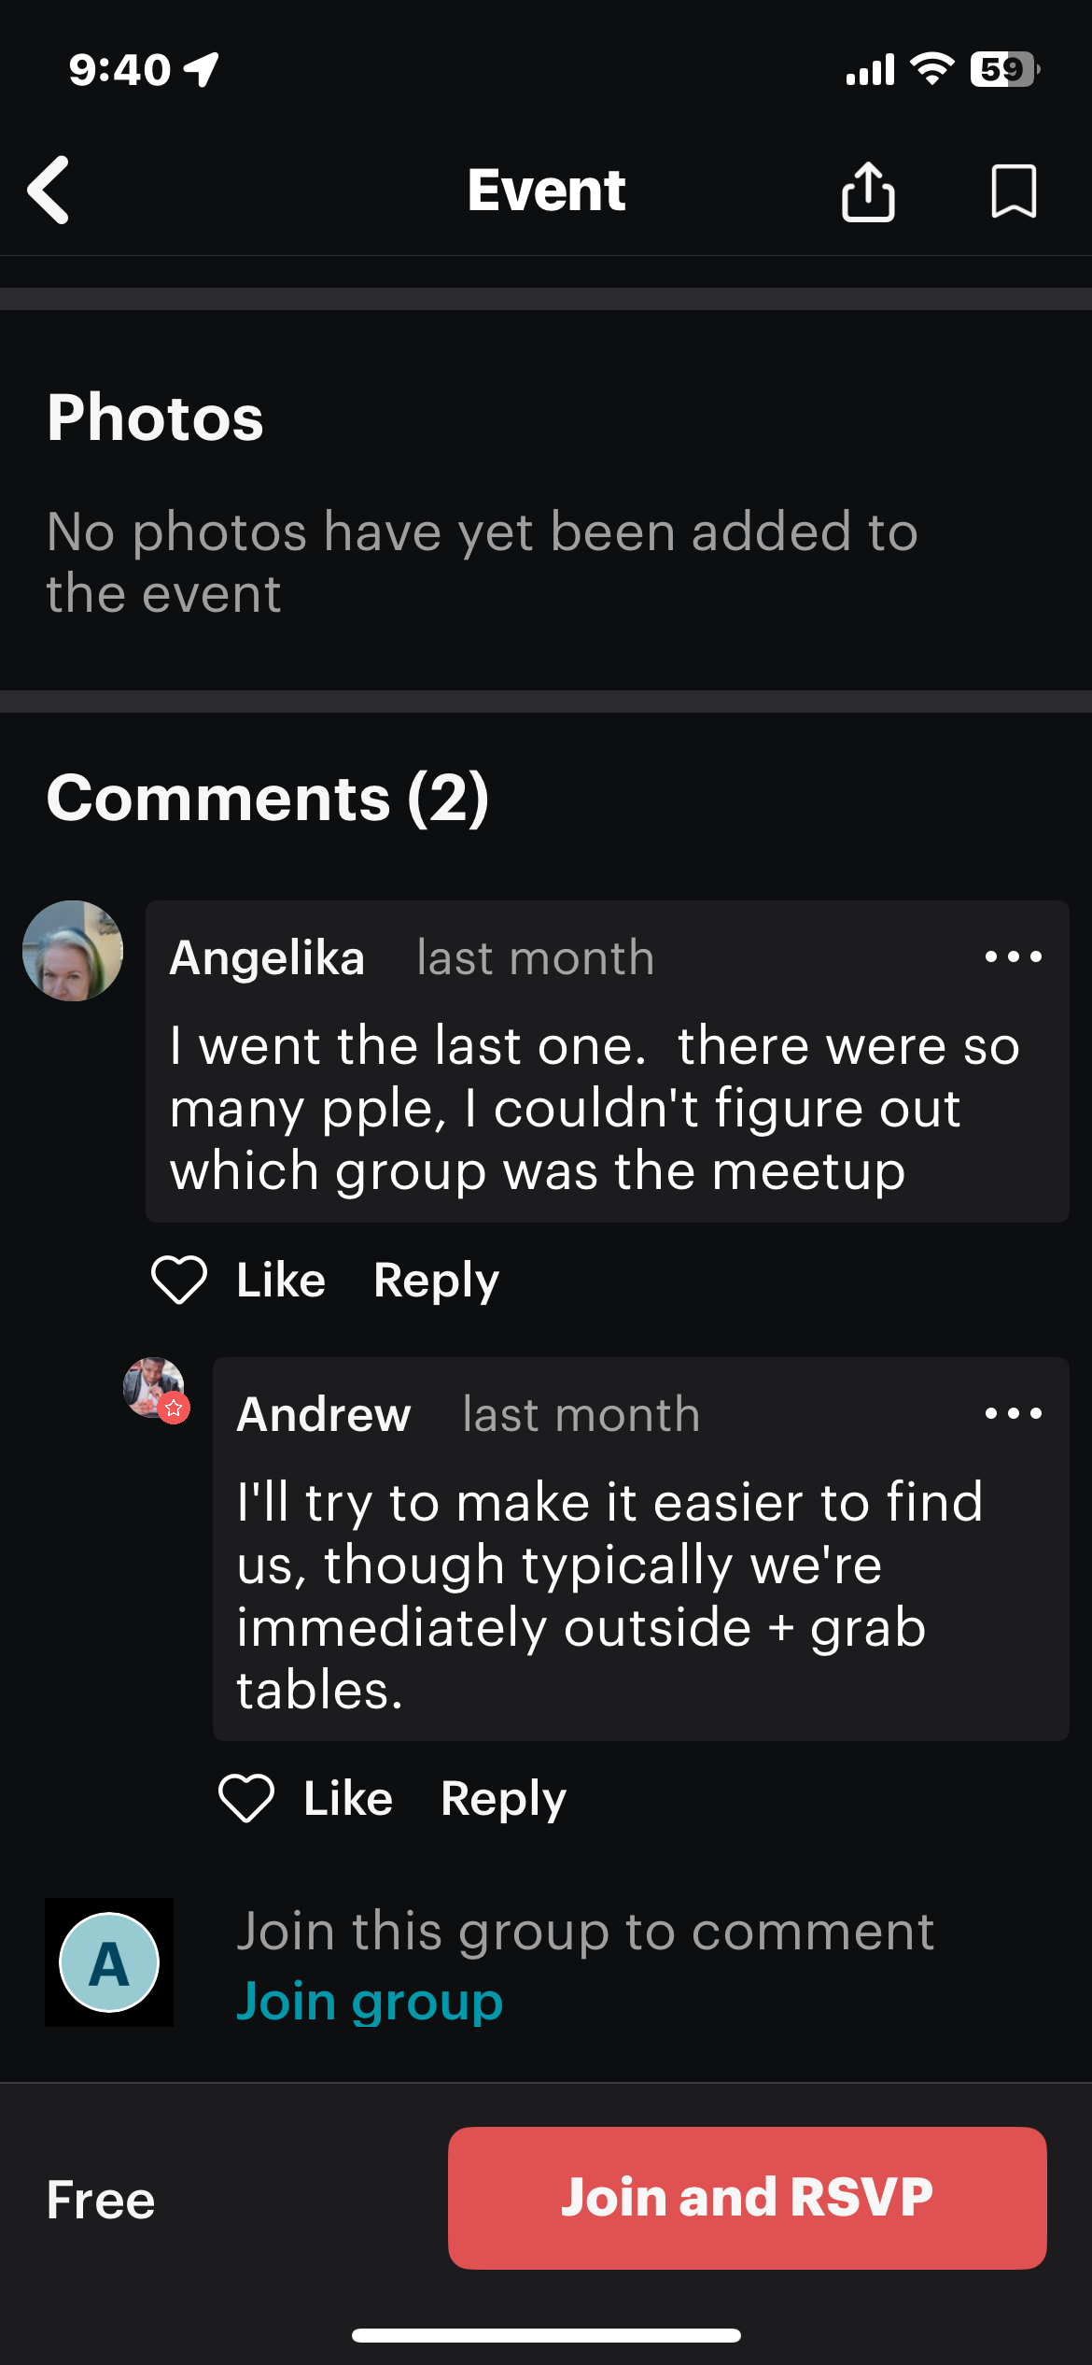Image resolution: width=1092 pixels, height=2365 pixels.
Task: Bookmark this event with the save icon
Action: pos(1013,191)
